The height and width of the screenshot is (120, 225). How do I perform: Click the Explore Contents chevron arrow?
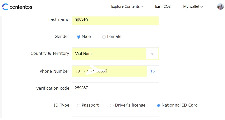point(142,7)
